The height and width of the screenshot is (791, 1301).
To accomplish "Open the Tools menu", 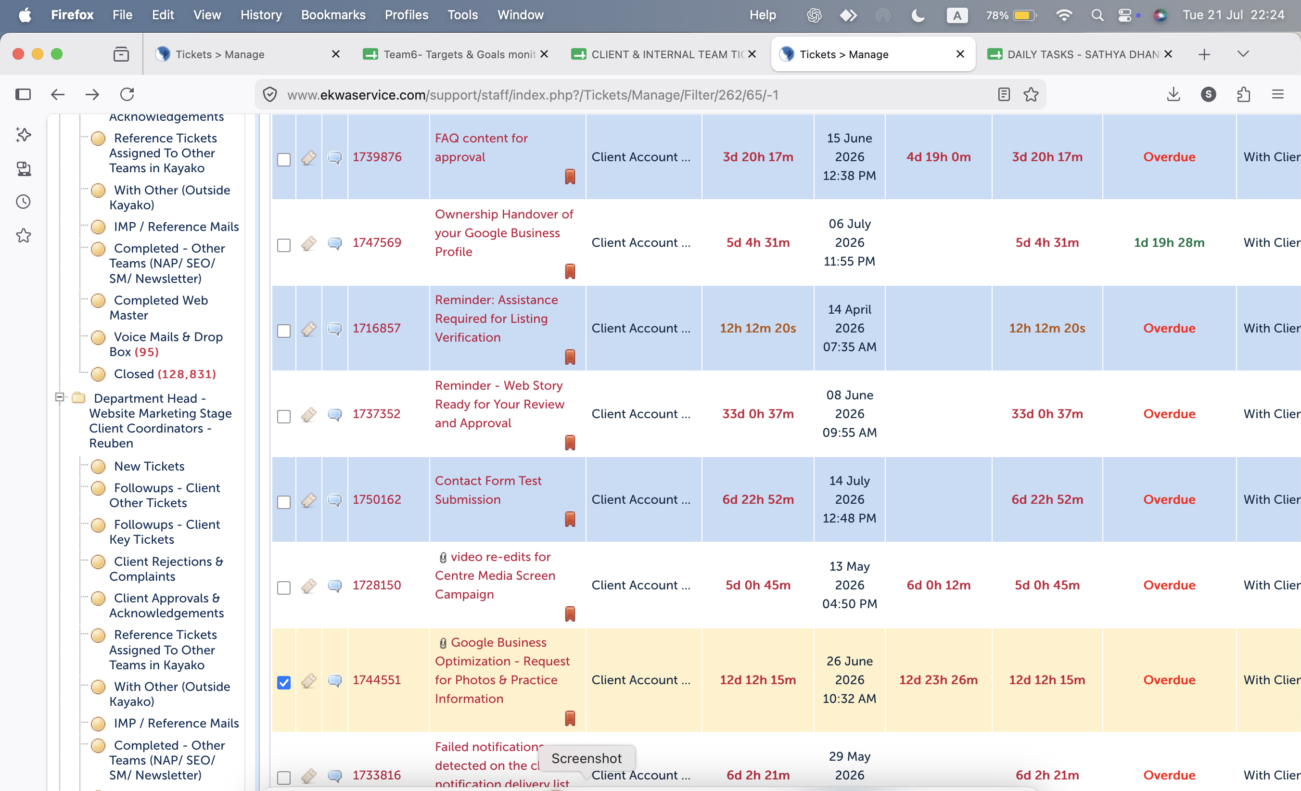I will (462, 15).
